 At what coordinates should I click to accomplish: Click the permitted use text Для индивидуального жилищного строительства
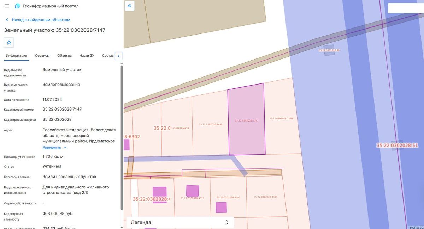[76, 190]
